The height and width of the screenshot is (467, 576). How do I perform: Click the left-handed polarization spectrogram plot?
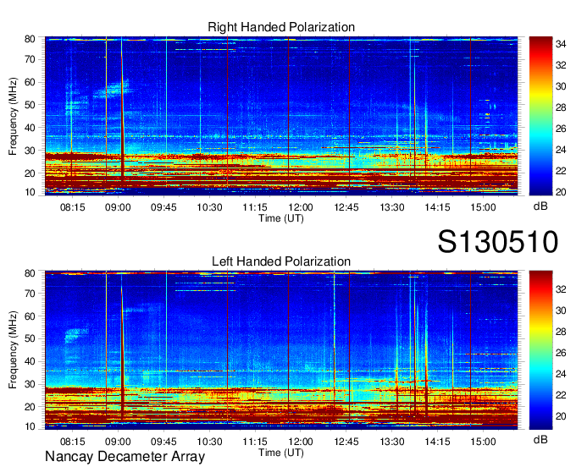pyautogui.click(x=281, y=350)
